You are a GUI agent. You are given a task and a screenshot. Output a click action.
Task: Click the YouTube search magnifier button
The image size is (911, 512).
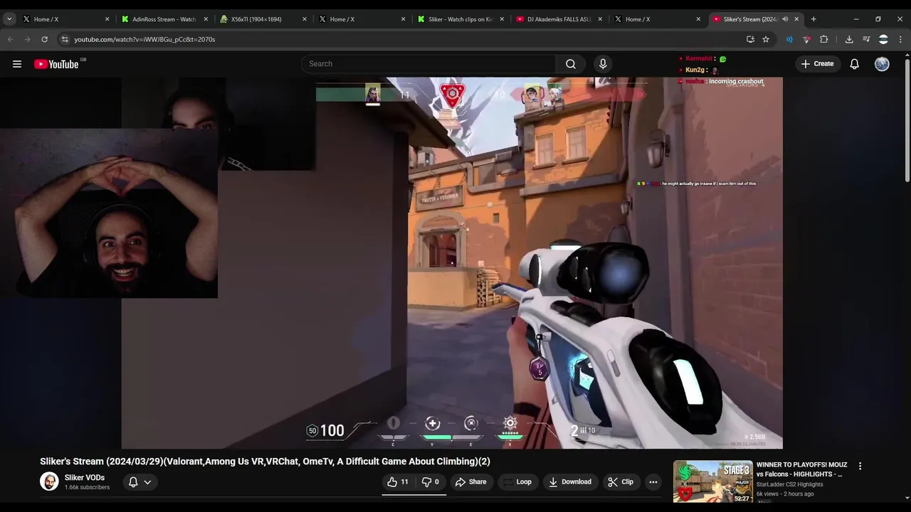(571, 64)
